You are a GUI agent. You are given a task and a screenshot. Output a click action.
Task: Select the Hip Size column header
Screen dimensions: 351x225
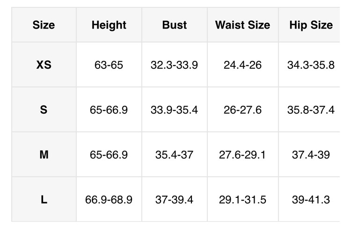tap(311, 25)
